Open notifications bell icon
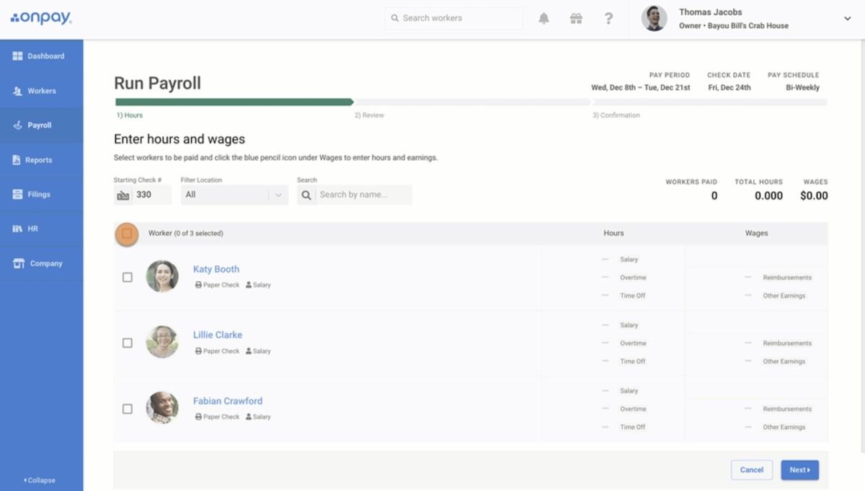This screenshot has height=491, width=865. pos(544,19)
